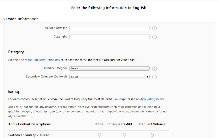Click the Rating section heading
The image size is (218, 138).
[x=13, y=92]
